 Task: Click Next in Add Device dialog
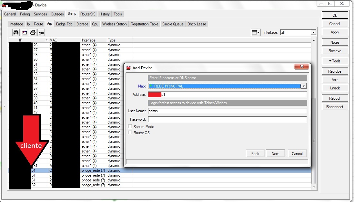pyautogui.click(x=275, y=153)
